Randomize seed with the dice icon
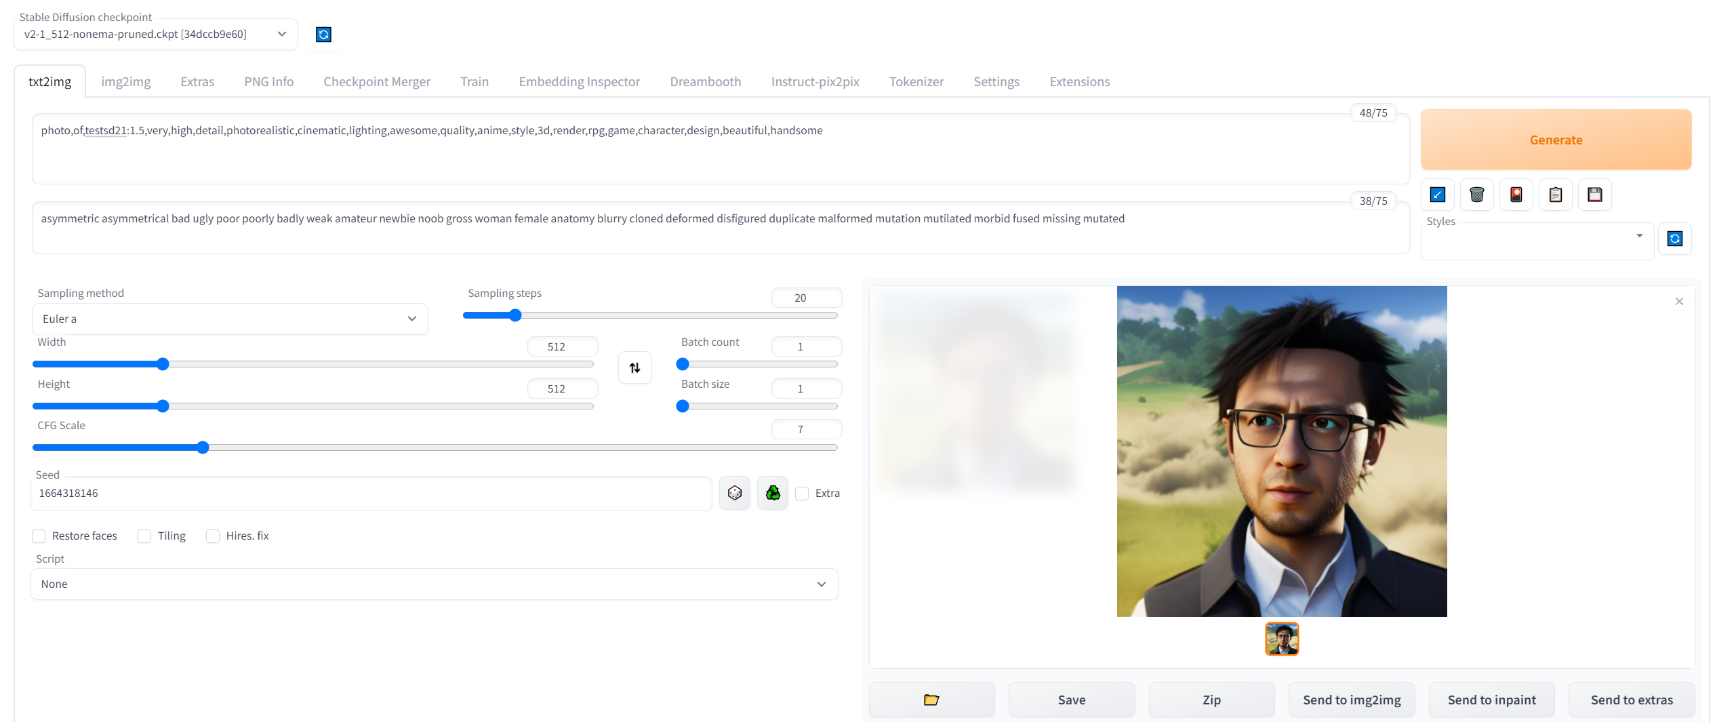Image resolution: width=1715 pixels, height=722 pixels. tap(734, 493)
